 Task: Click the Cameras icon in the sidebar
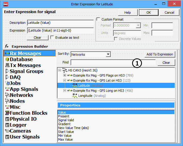coord(7,131)
